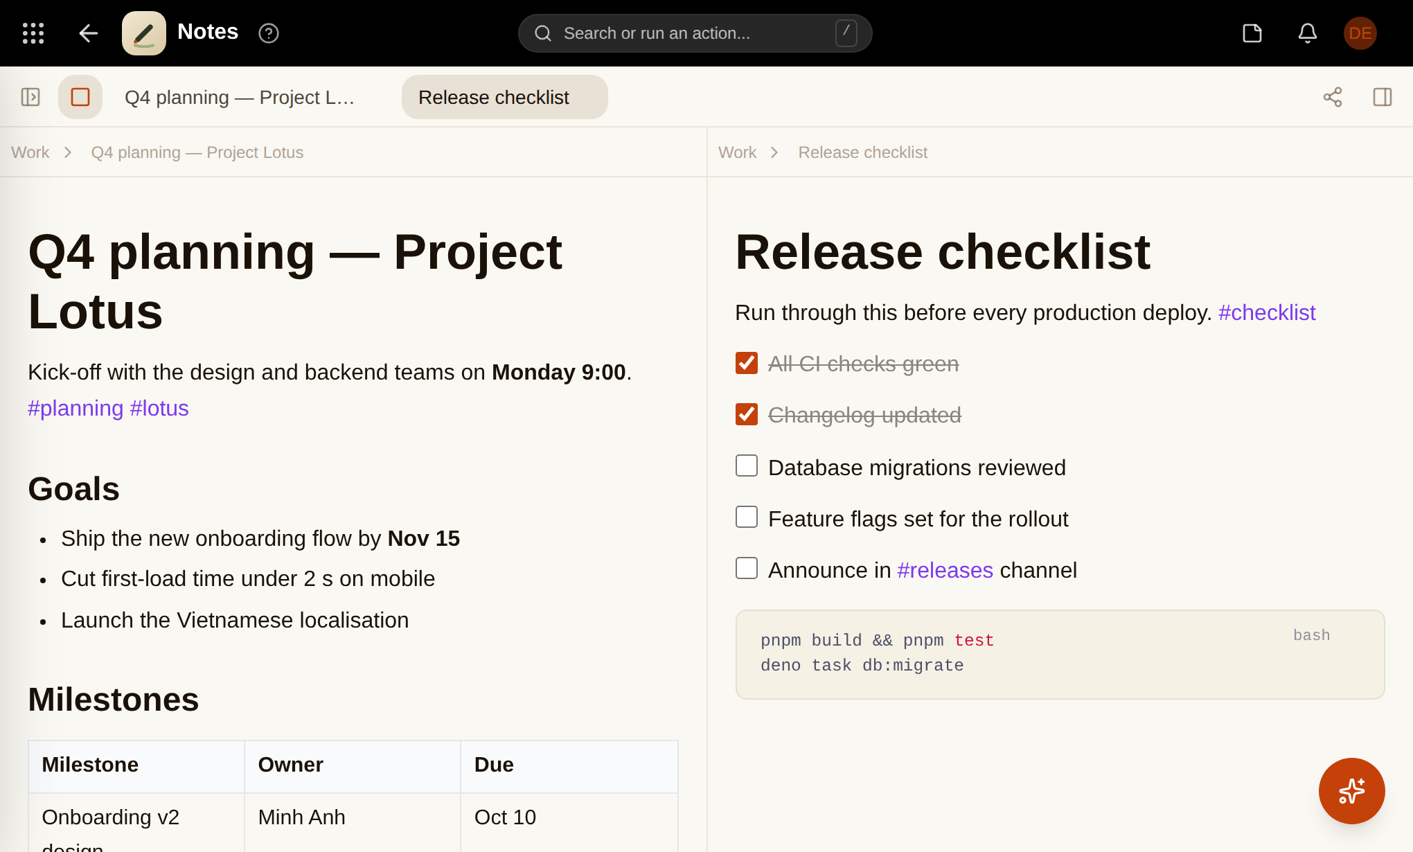The height and width of the screenshot is (852, 1413).
Task: Click Work breadcrumb in left pane
Action: click(30, 152)
